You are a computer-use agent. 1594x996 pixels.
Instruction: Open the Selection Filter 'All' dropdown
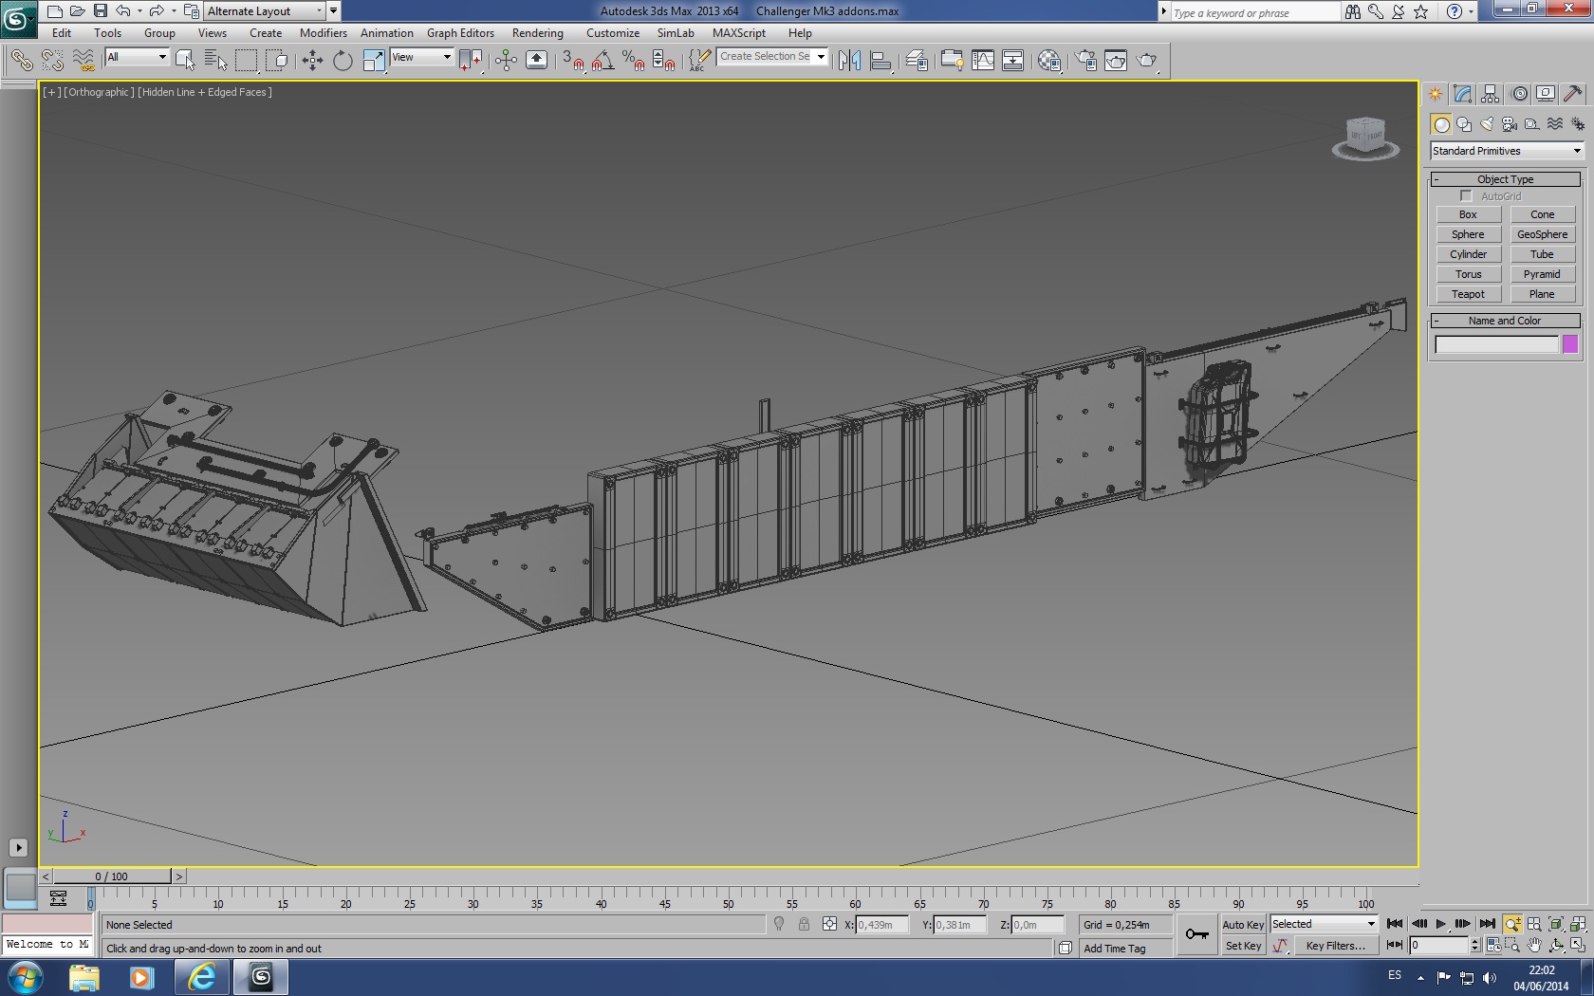[x=137, y=57]
